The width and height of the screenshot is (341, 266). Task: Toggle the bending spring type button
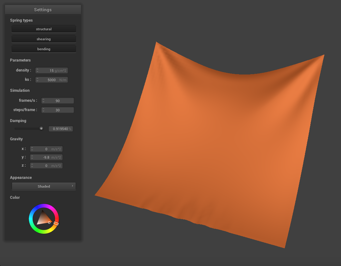(44, 49)
